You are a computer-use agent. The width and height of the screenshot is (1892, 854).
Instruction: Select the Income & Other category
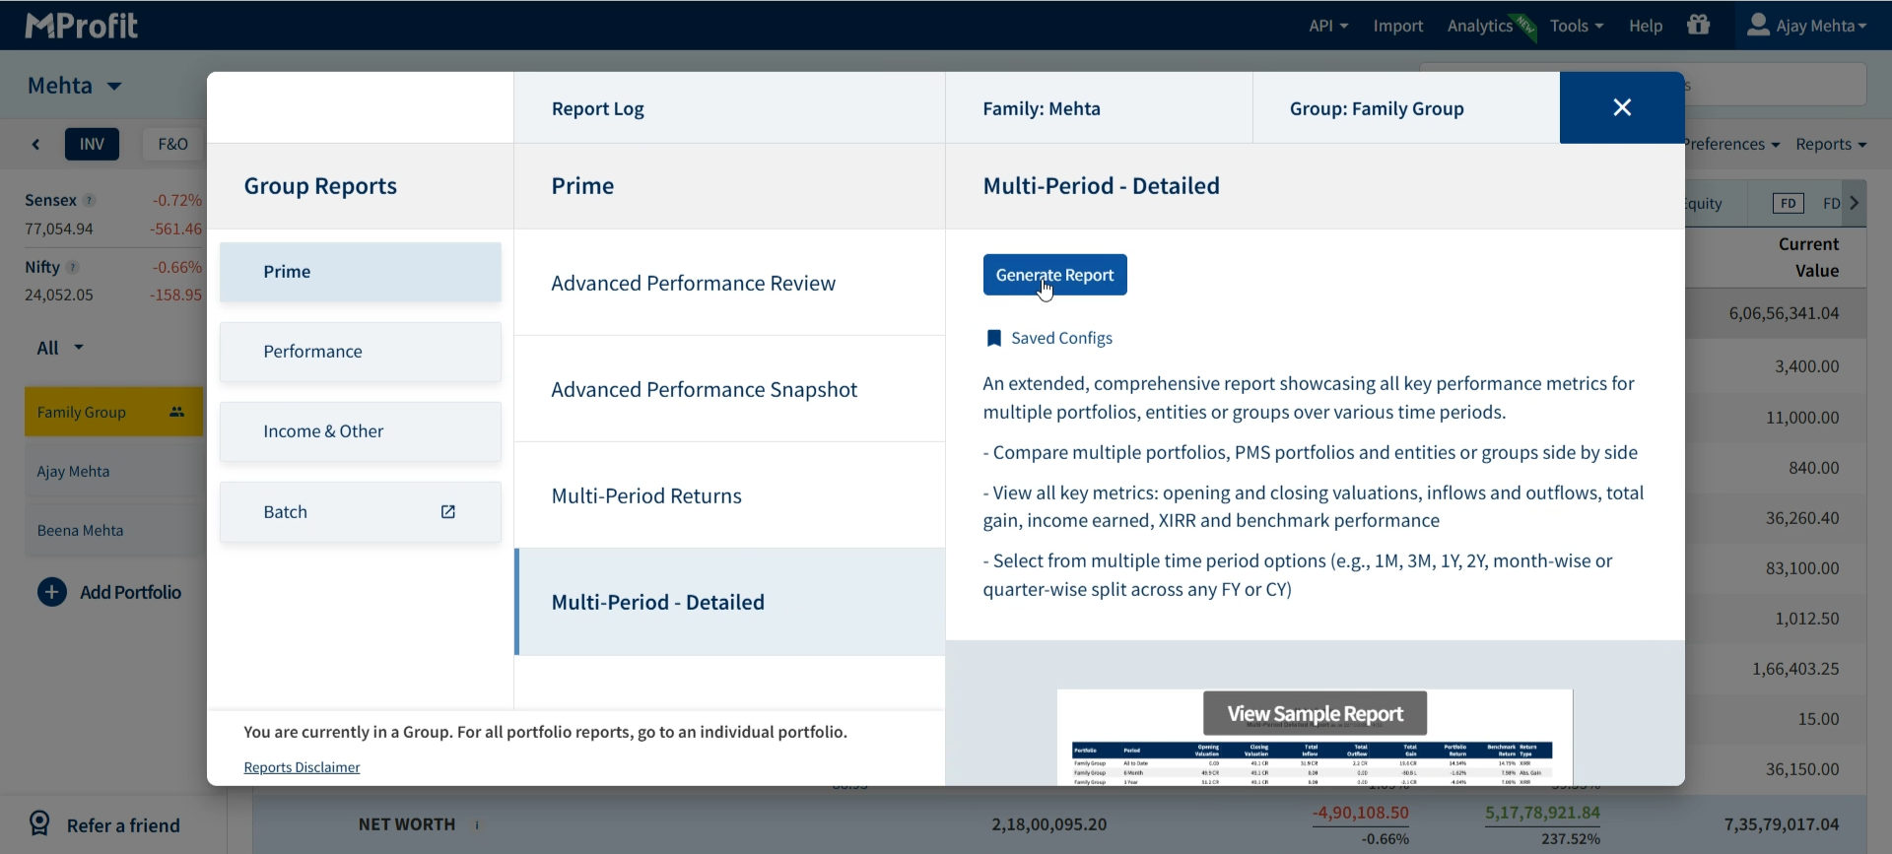pos(361,431)
